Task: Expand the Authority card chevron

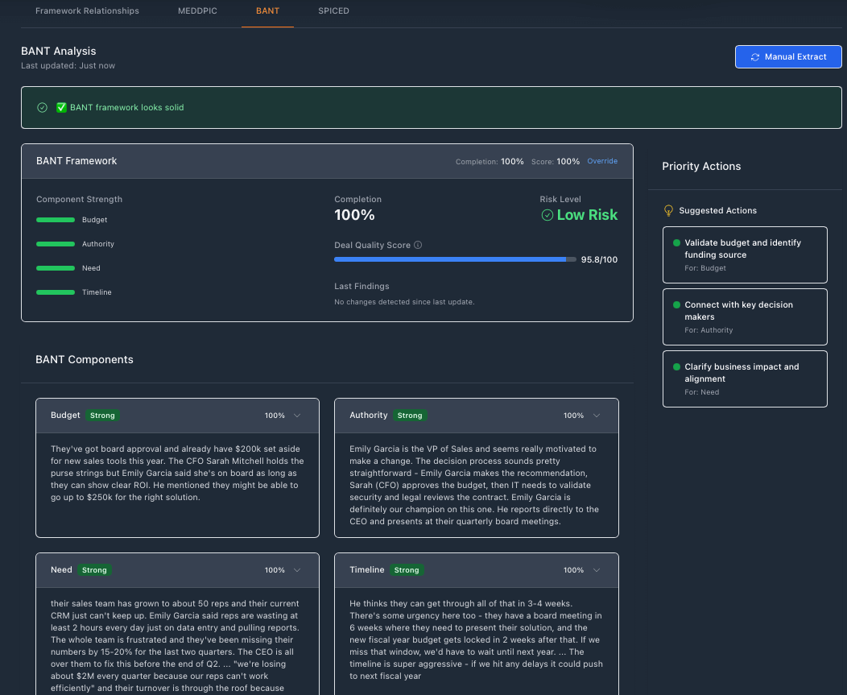Action: pyautogui.click(x=596, y=416)
